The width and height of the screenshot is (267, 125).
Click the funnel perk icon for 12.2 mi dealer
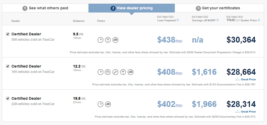[123, 72]
